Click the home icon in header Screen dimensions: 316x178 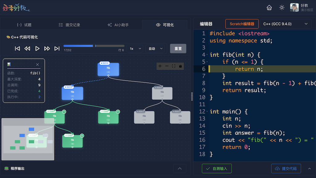tap(269, 8)
